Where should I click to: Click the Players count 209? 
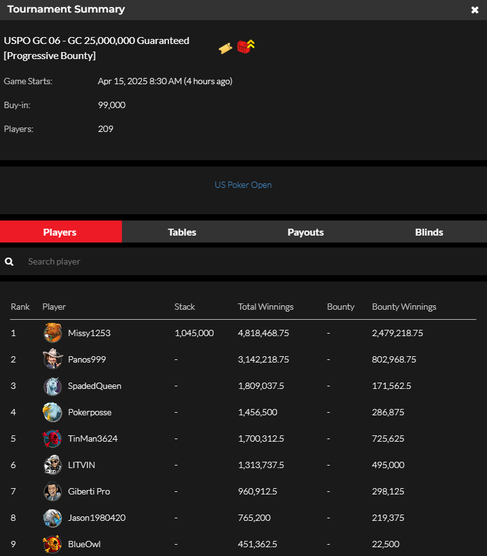tap(106, 129)
